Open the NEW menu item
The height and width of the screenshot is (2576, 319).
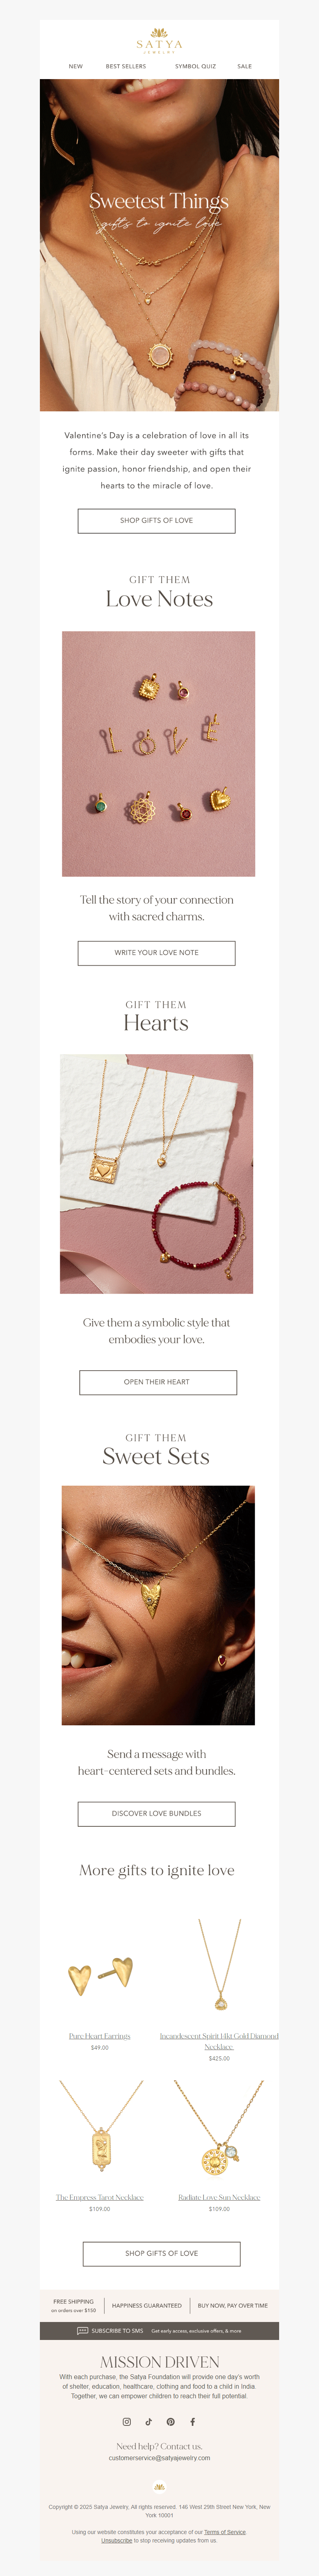76,66
